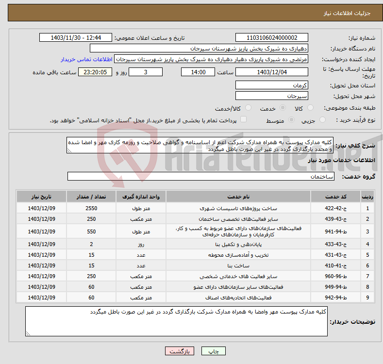Click service code ط-94-941
This screenshot has width=383, height=364.
click(336, 232)
